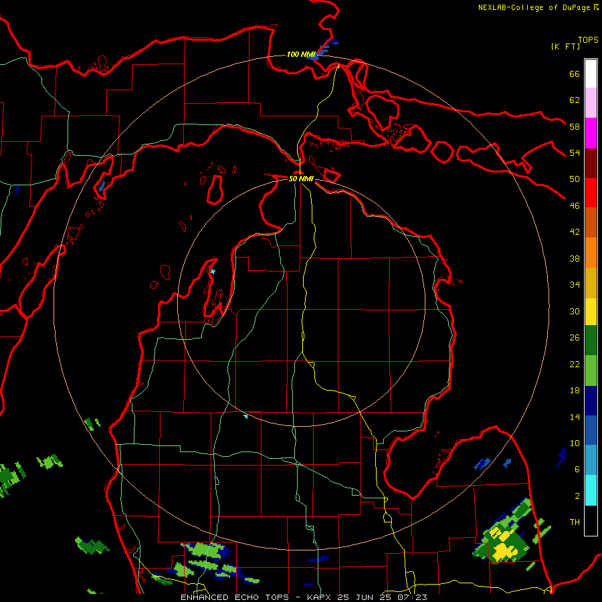Click the dark red 50-54 kft legend swatch
Screen dimensions: 602x602
[591, 163]
